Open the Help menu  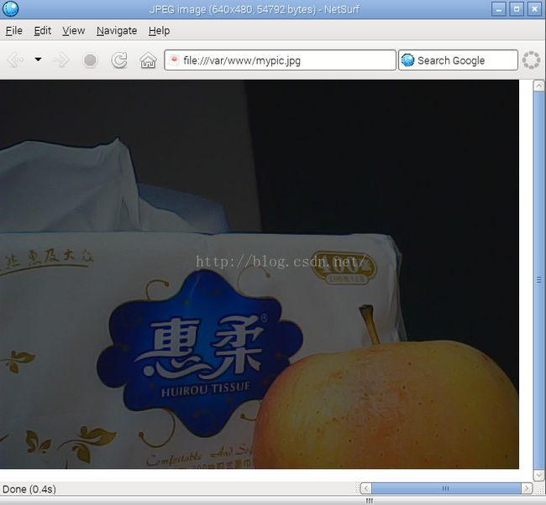(x=159, y=30)
